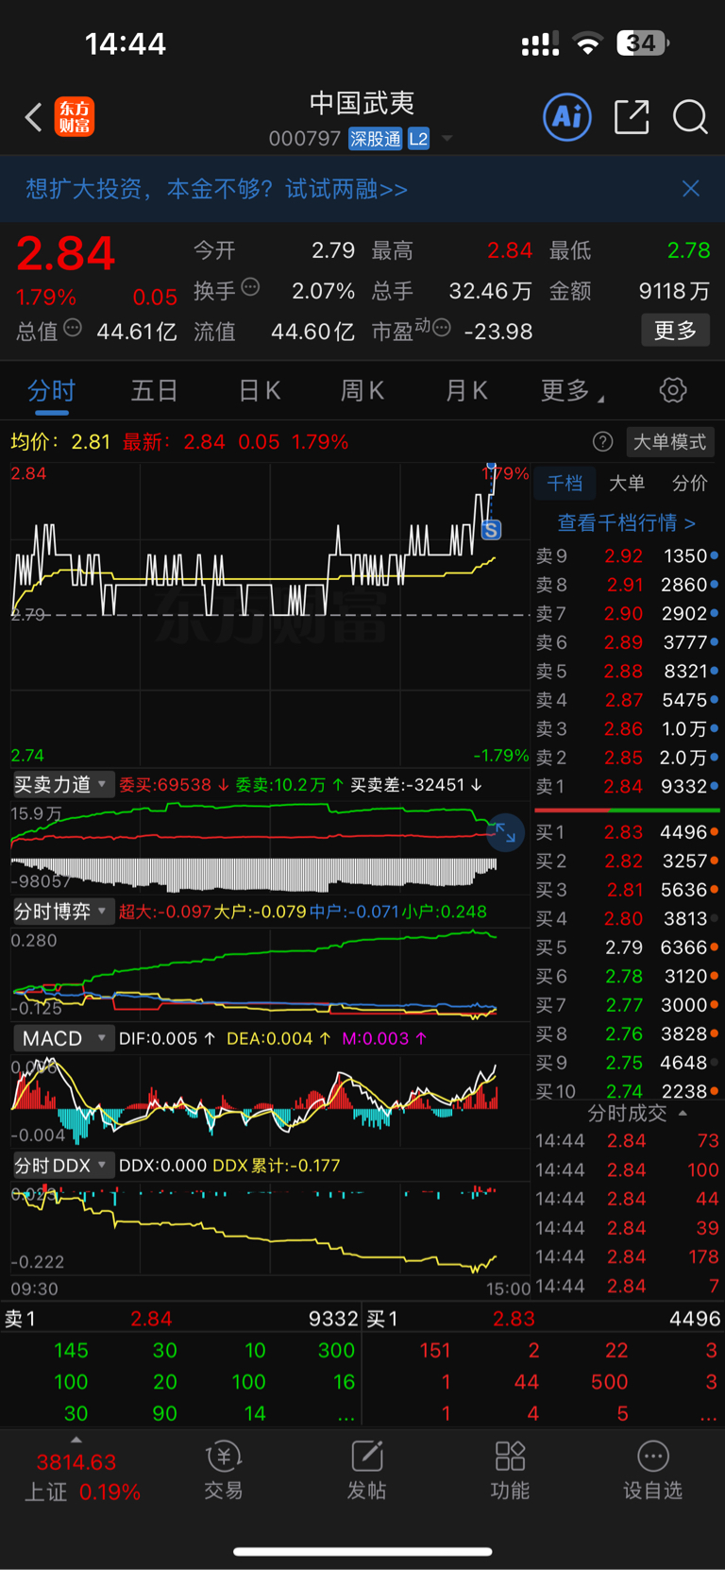
Task: Open the 东方财富 logo icon
Action: coord(75,117)
